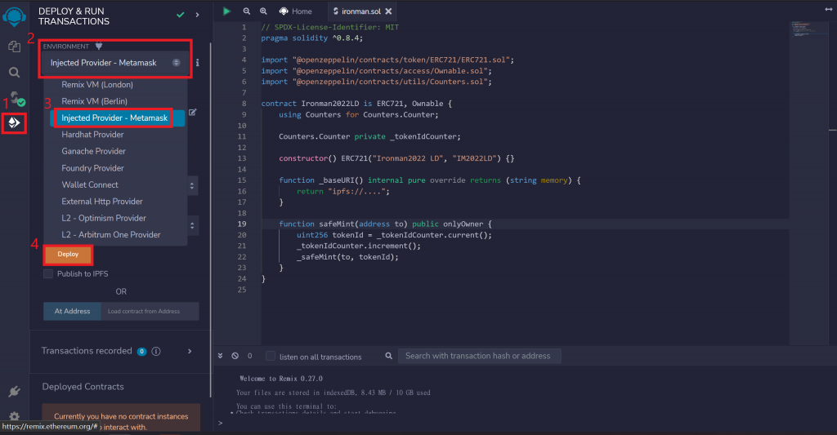
Task: Click the clear console icon
Action: click(235, 356)
